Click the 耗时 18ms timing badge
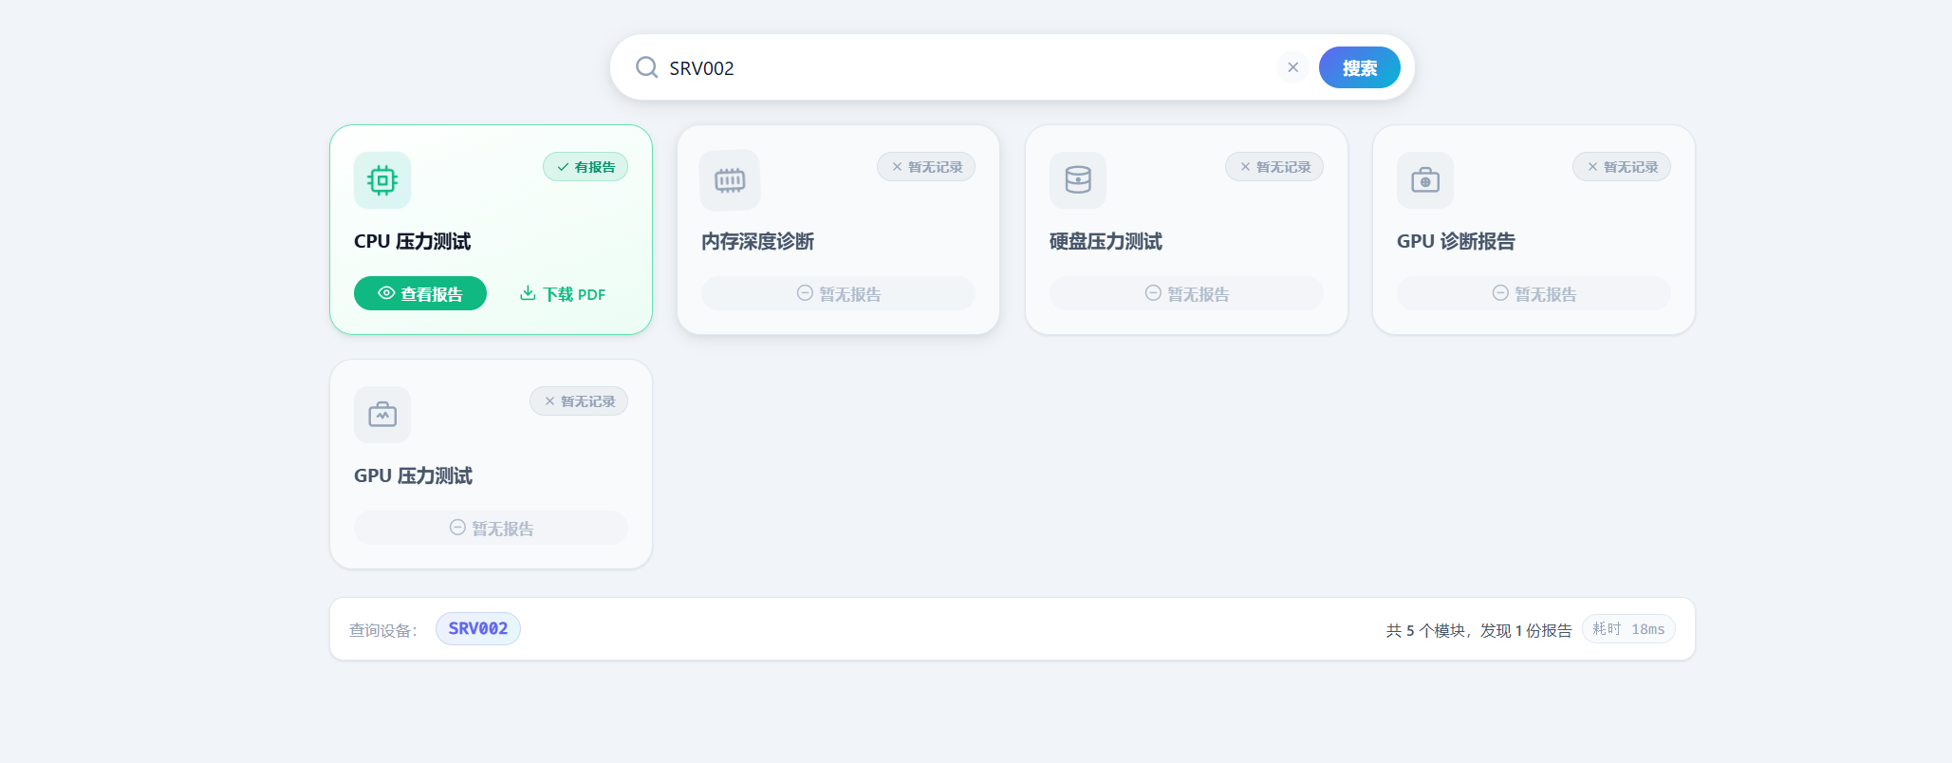The image size is (1952, 763). click(1628, 629)
